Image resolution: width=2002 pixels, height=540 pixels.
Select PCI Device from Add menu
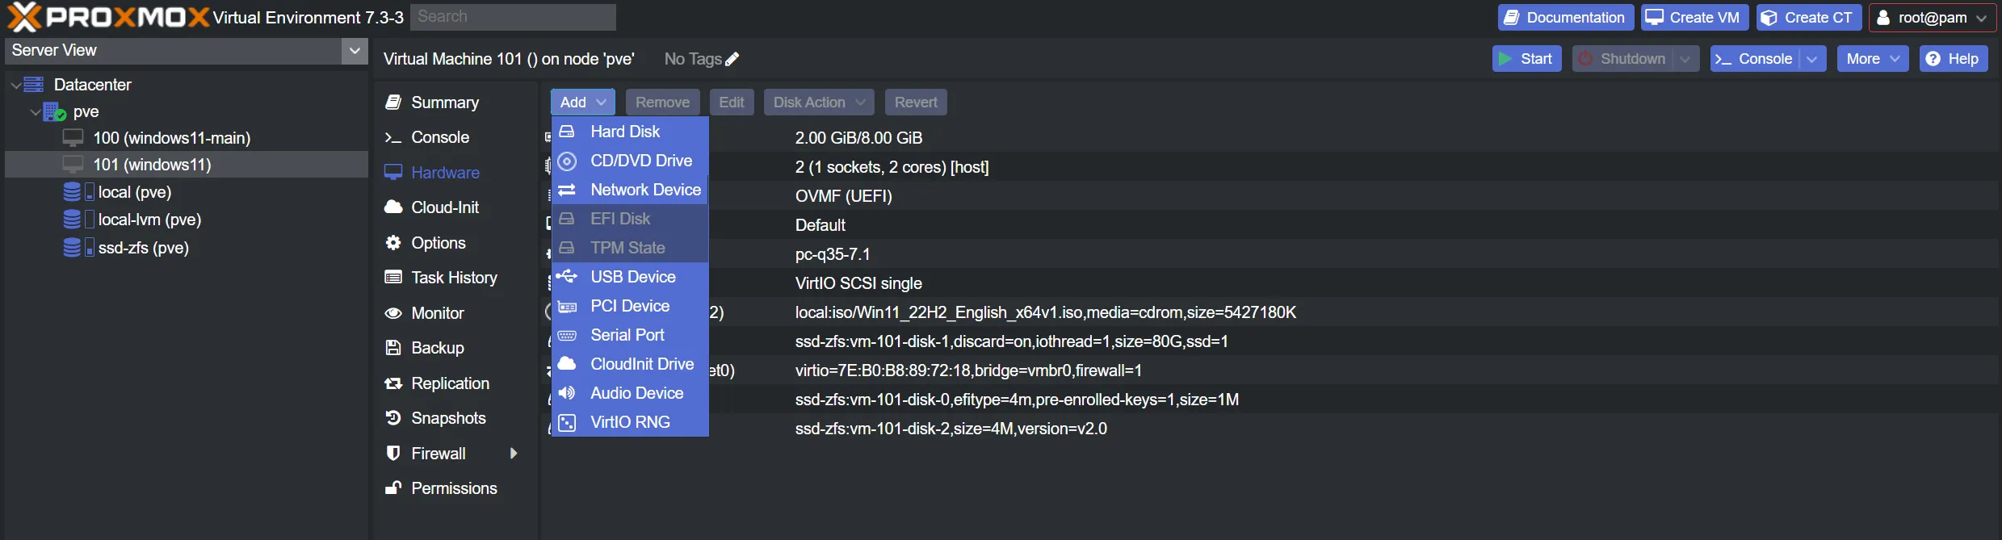click(x=630, y=306)
